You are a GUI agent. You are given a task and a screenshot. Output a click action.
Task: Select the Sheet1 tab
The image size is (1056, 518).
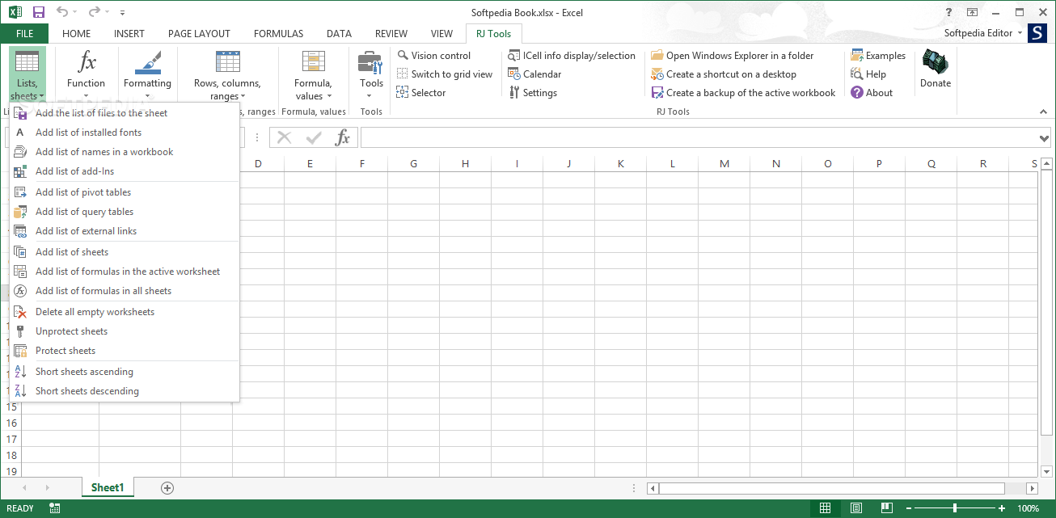coord(108,488)
